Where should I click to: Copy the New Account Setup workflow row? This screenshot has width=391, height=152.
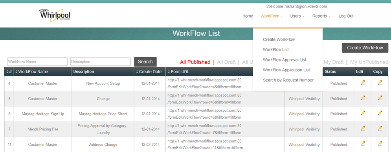click(380, 82)
